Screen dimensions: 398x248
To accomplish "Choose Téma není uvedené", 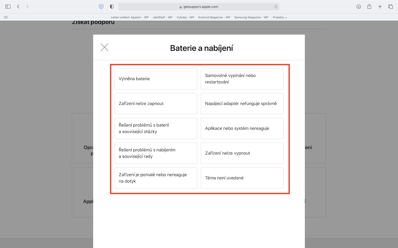I will tap(242, 178).
